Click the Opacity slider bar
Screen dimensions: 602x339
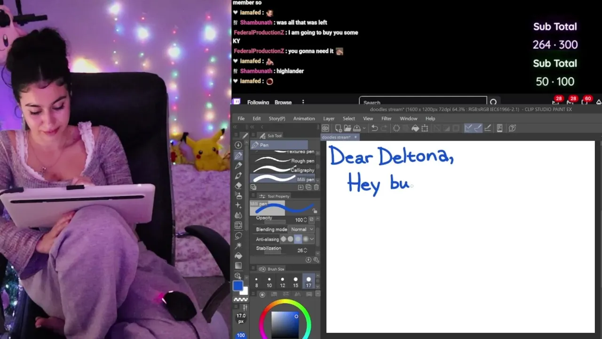click(275, 222)
